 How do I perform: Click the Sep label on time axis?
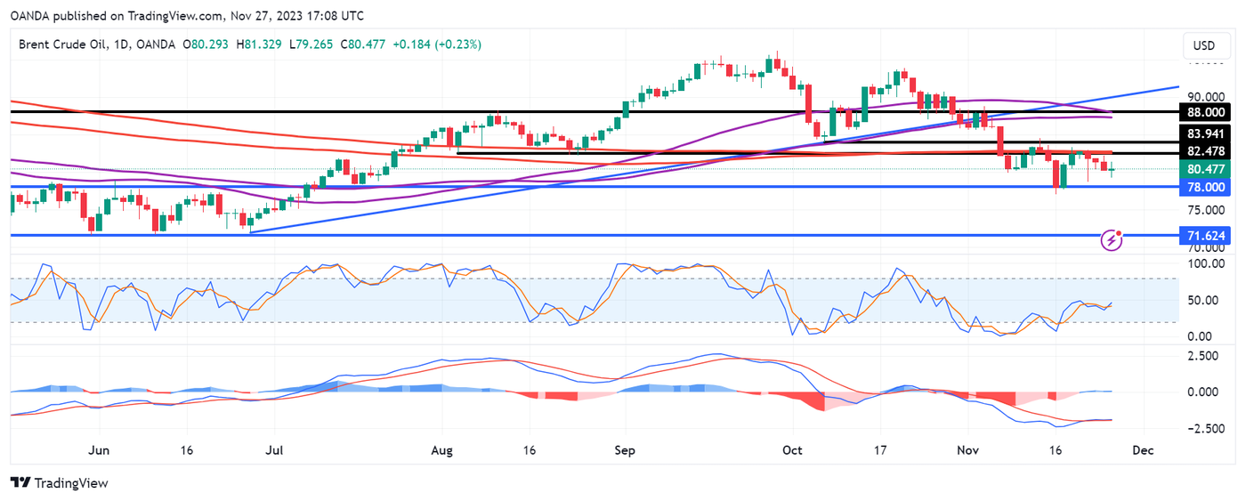pyautogui.click(x=626, y=450)
